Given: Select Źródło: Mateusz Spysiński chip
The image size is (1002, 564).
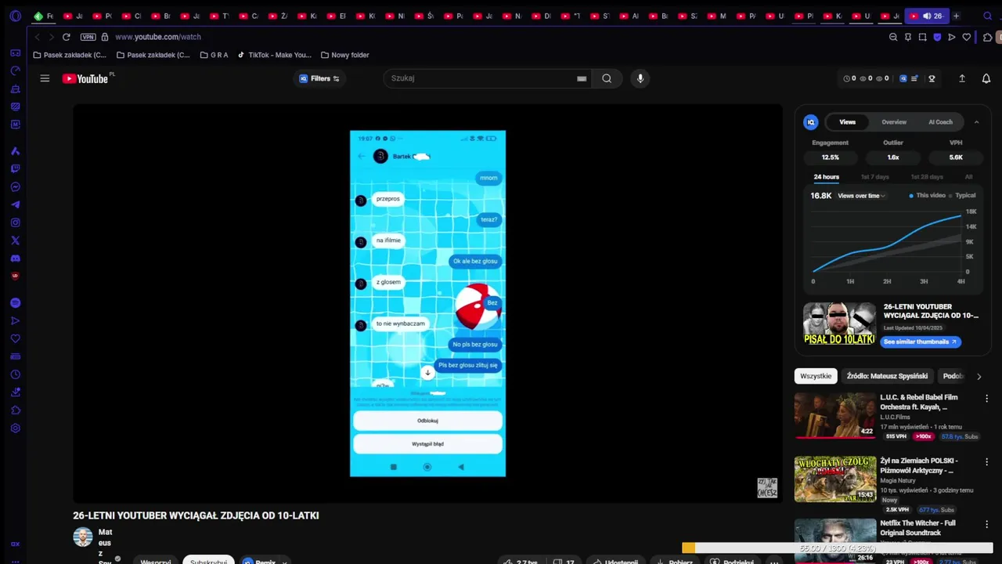Looking at the screenshot, I should (887, 376).
